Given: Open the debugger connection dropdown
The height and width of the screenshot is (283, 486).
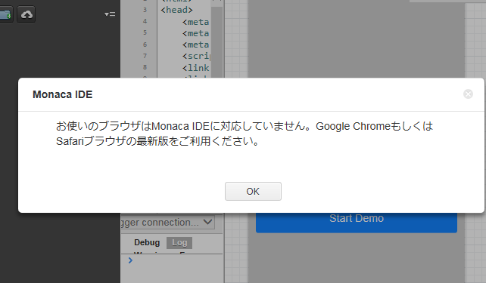Looking at the screenshot, I should [x=168, y=222].
